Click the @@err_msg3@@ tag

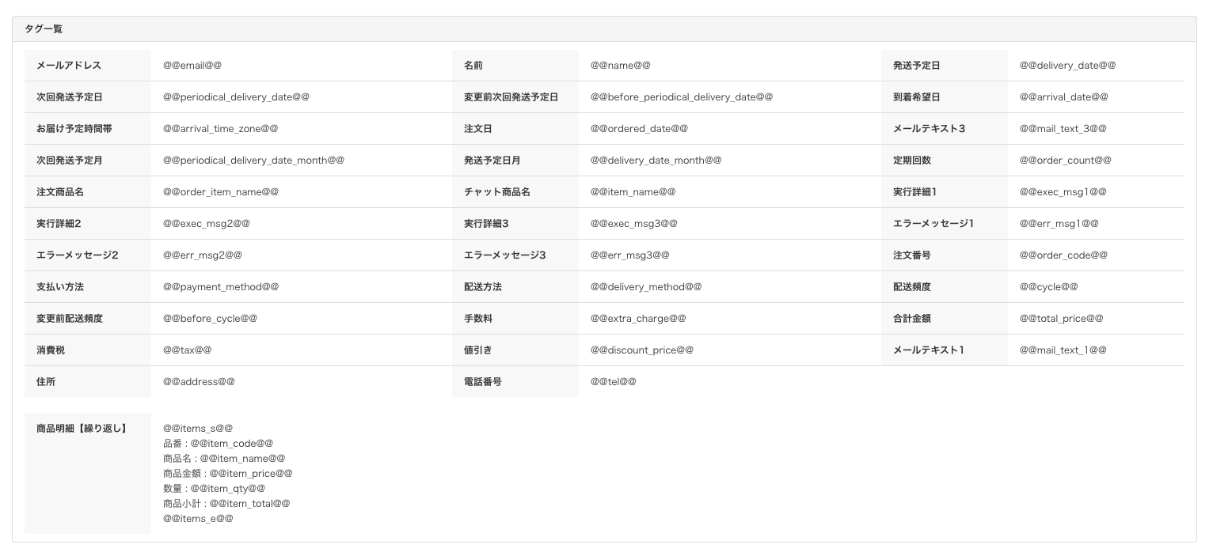630,255
